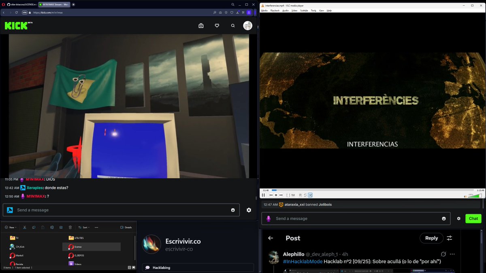Skip to previous media in VLC

pyautogui.click(x=271, y=195)
